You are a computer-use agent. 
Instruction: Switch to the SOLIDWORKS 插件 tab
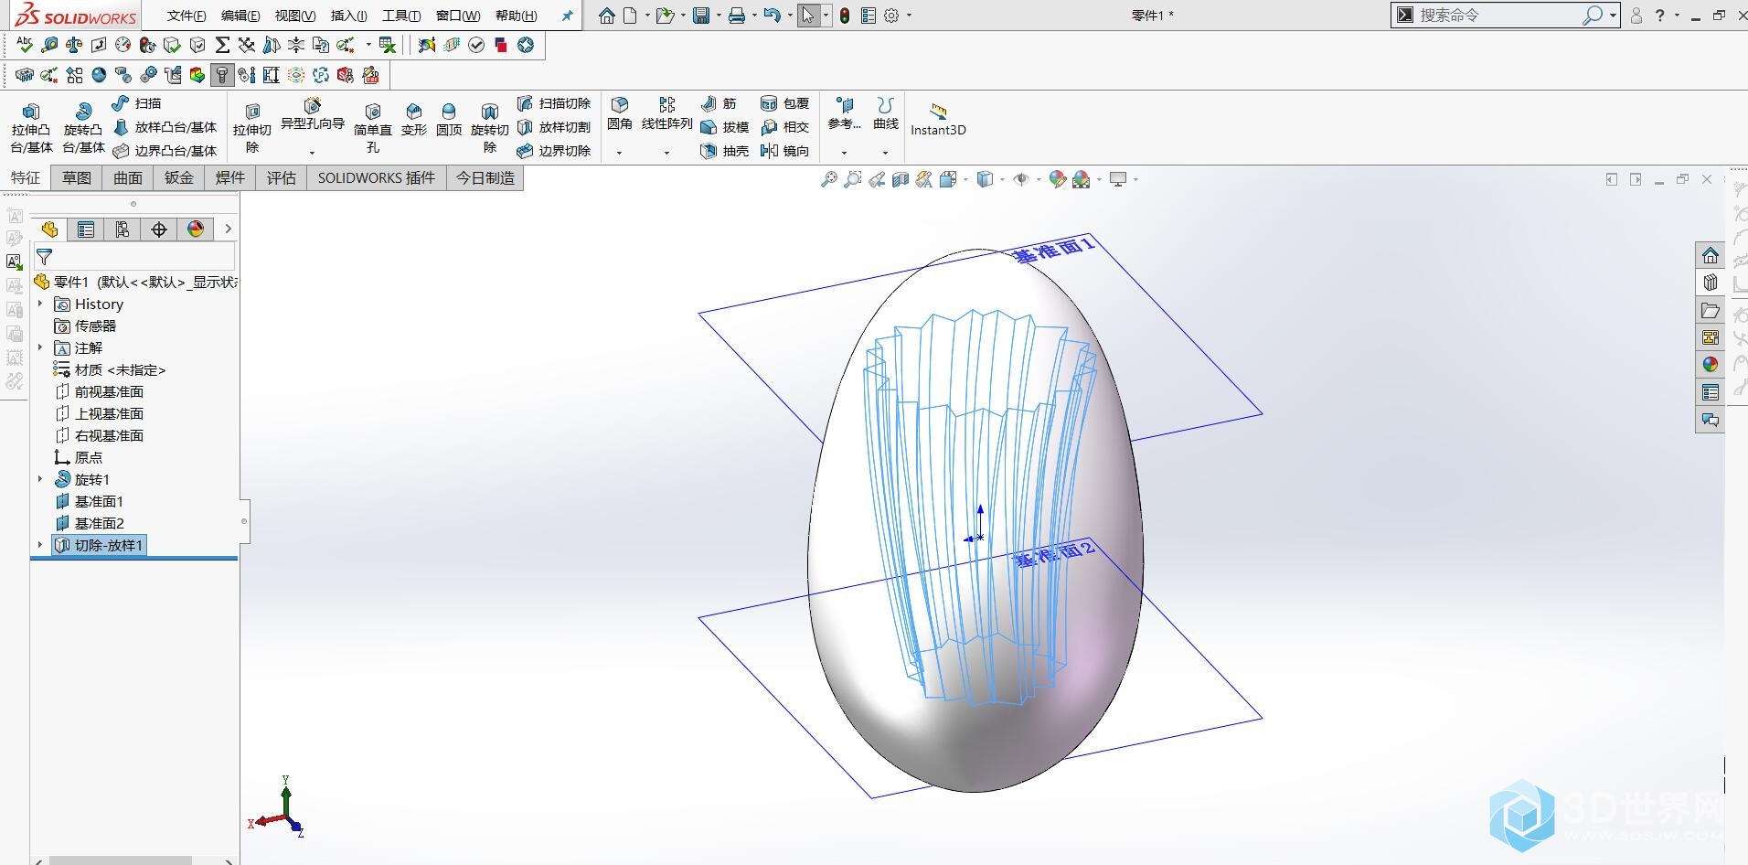pos(377,178)
